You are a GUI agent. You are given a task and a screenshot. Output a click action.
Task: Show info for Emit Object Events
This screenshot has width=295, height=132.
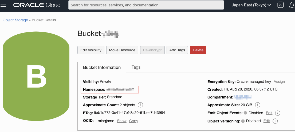click(277, 113)
